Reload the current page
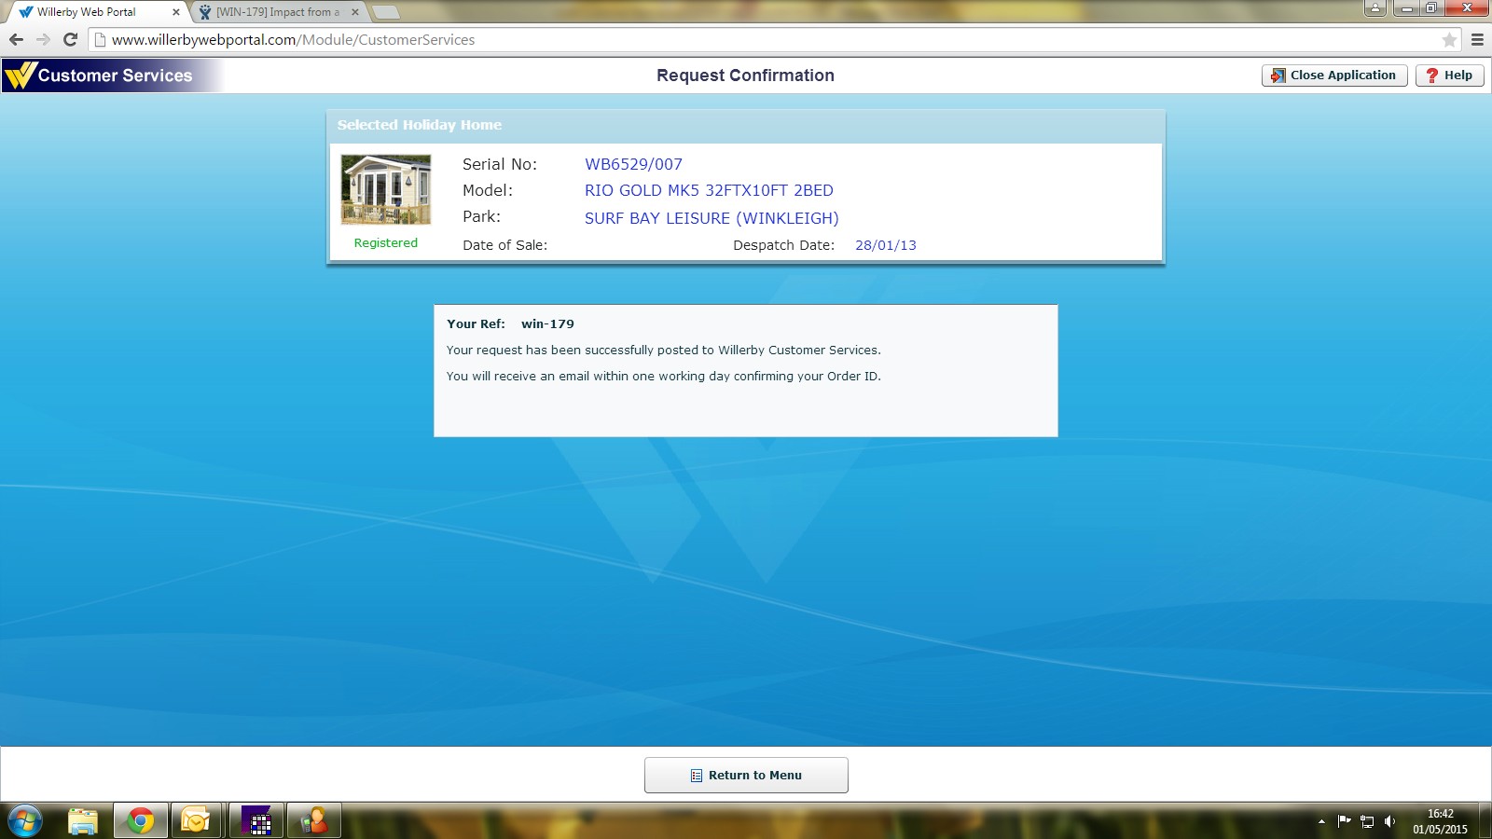Viewport: 1492px width, 839px height. [x=70, y=39]
